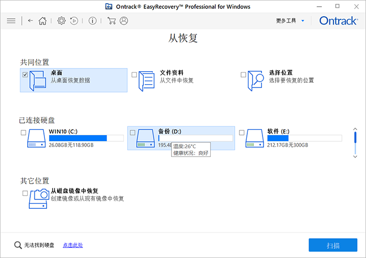Check the 文件资料 checkbox

pos(134,75)
